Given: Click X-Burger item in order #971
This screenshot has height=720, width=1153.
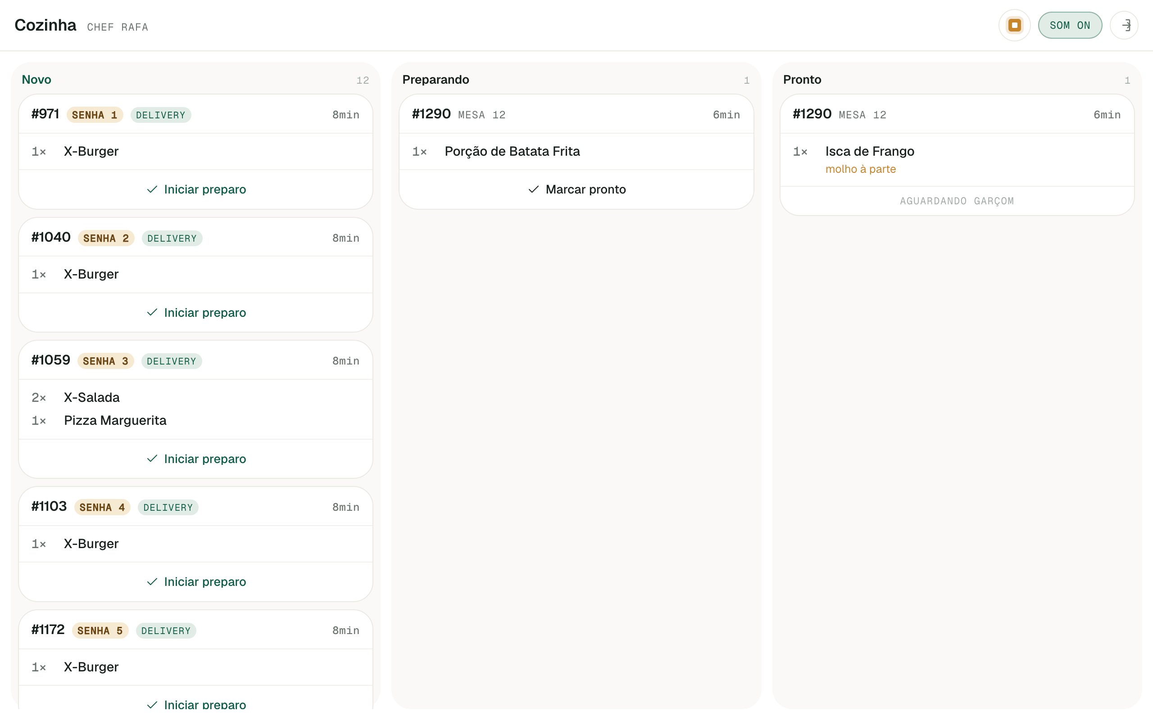Looking at the screenshot, I should (91, 152).
